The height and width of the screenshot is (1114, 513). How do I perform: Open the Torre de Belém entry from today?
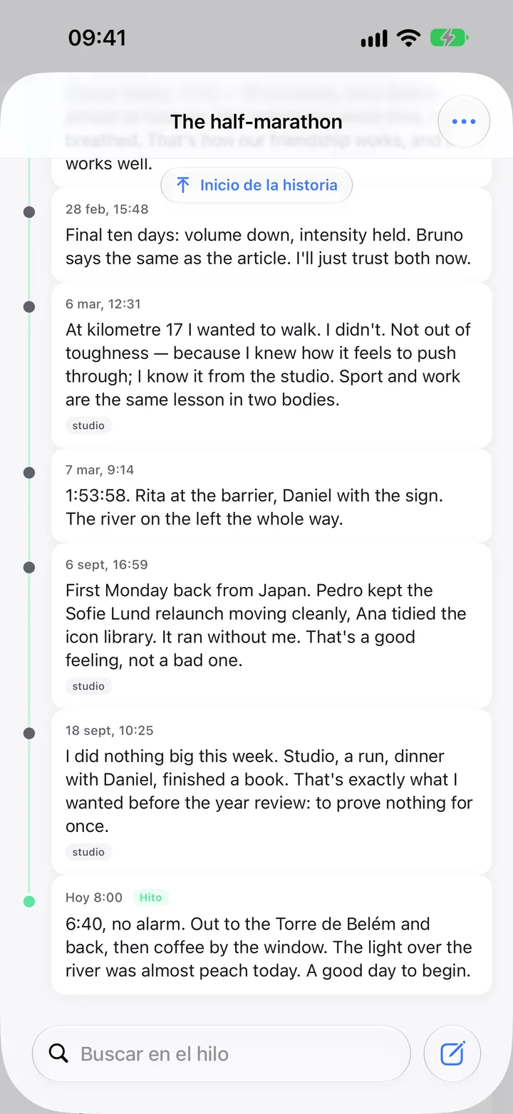pos(271,935)
